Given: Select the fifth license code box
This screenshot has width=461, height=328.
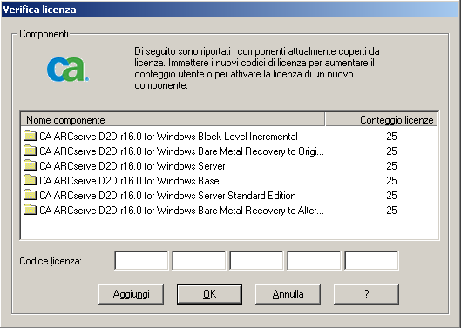Looking at the screenshot, I should click(371, 260).
